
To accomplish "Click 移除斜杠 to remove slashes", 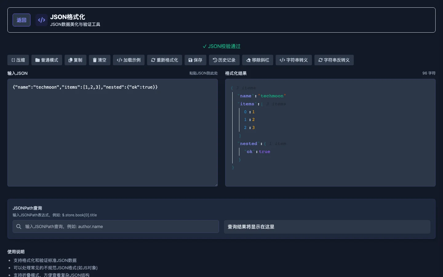I will click(258, 60).
